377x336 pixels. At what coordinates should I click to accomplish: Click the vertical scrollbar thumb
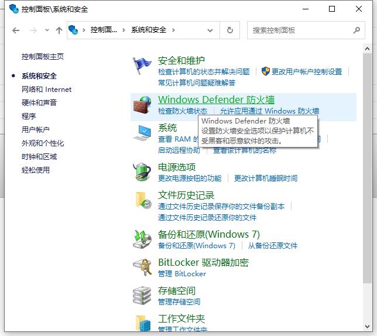[x=367, y=168]
